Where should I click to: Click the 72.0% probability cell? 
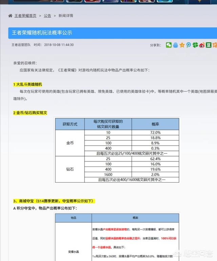pos(155,132)
